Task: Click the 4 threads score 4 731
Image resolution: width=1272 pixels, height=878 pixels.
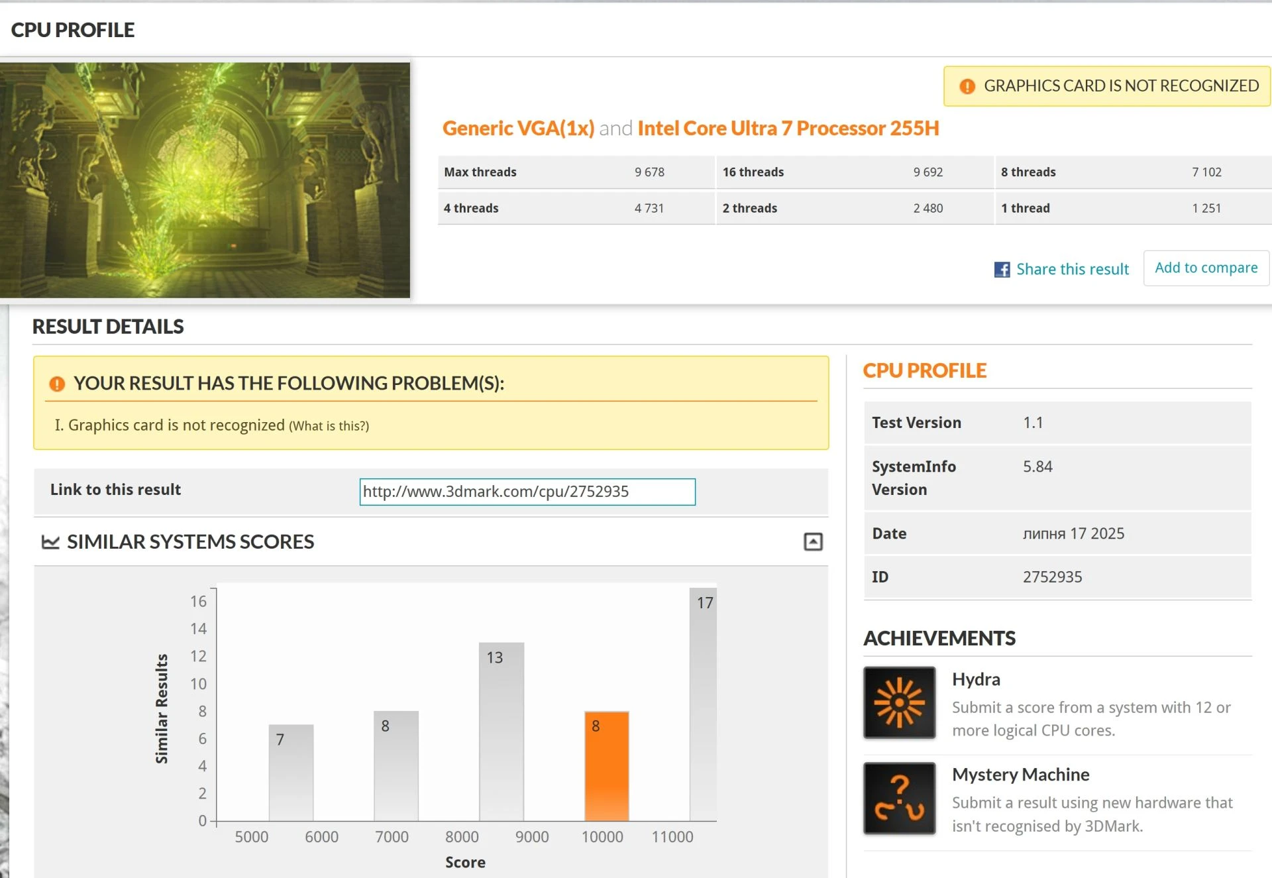Action: (649, 208)
